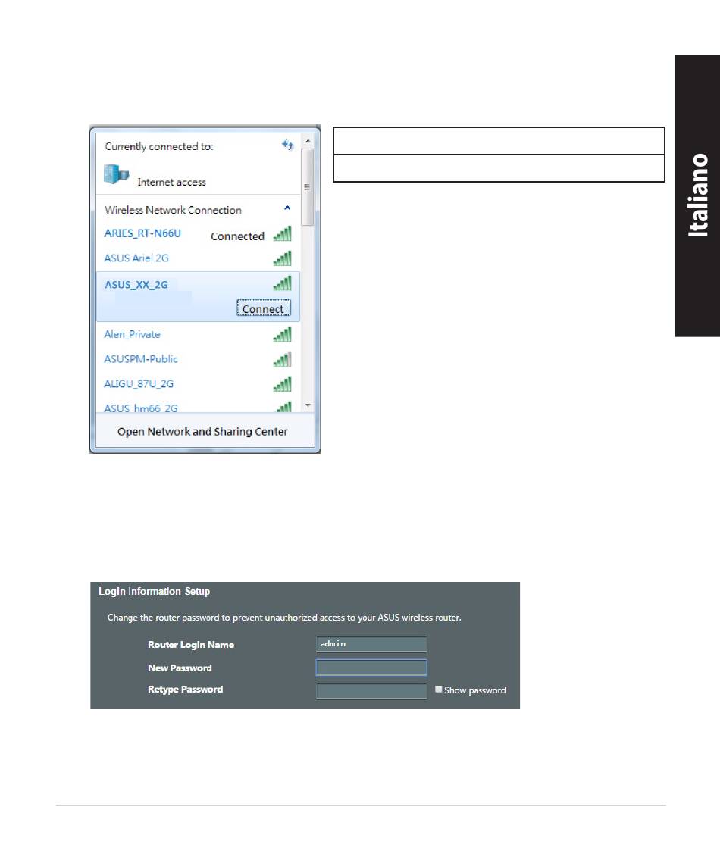This screenshot has height=860, width=720.
Task: Open Network and Sharing Center link
Action: pyautogui.click(x=202, y=432)
